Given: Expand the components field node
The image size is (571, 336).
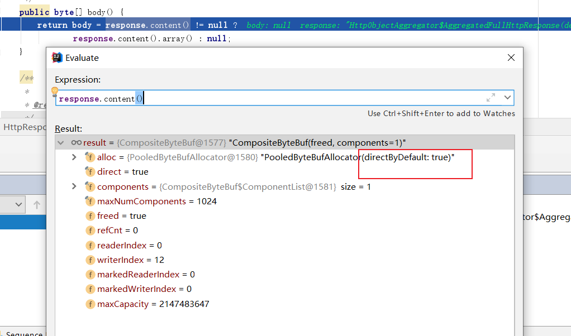Looking at the screenshot, I should pos(74,186).
